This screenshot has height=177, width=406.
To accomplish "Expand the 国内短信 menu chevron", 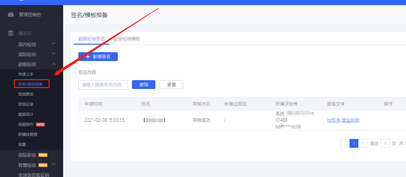I will pyautogui.click(x=54, y=43).
